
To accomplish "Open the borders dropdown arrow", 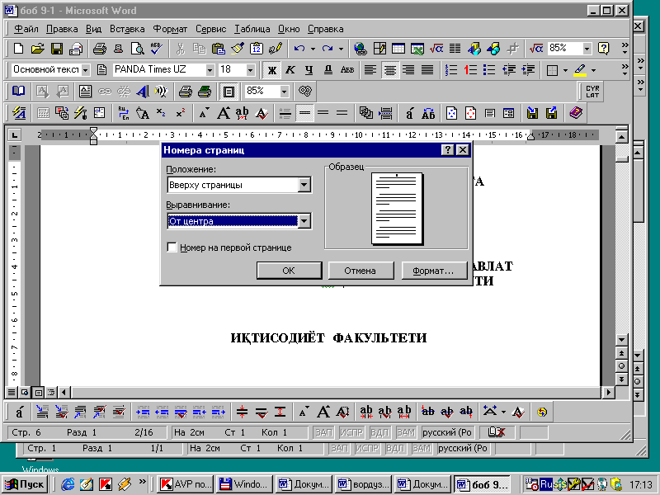I will pyautogui.click(x=565, y=70).
